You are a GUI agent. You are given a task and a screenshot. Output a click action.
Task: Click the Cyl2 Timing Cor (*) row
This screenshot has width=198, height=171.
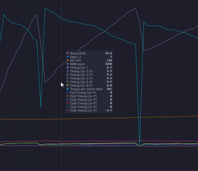(90, 96)
